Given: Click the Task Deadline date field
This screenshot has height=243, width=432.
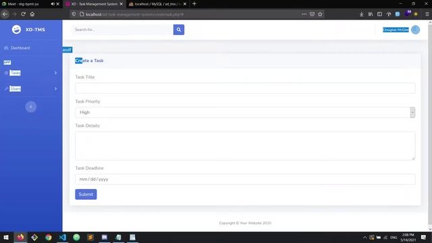Looking at the screenshot, I should (245, 179).
